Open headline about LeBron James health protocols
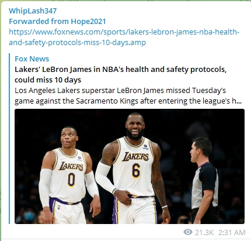 click(121, 74)
